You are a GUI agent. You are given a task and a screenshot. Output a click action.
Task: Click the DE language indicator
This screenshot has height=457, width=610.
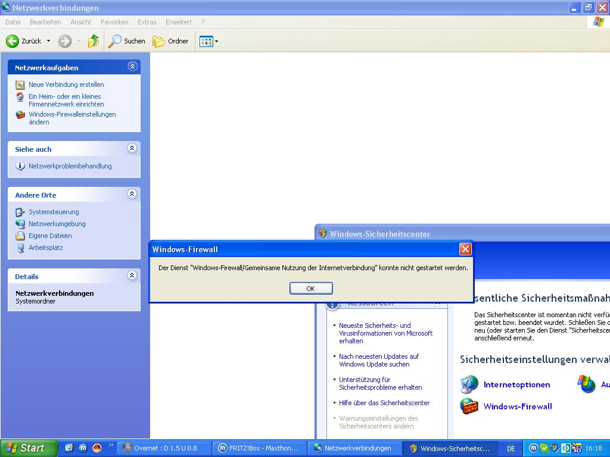pyautogui.click(x=511, y=449)
